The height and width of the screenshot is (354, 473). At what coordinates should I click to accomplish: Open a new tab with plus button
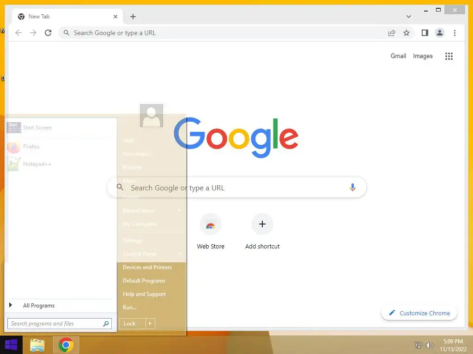[133, 17]
